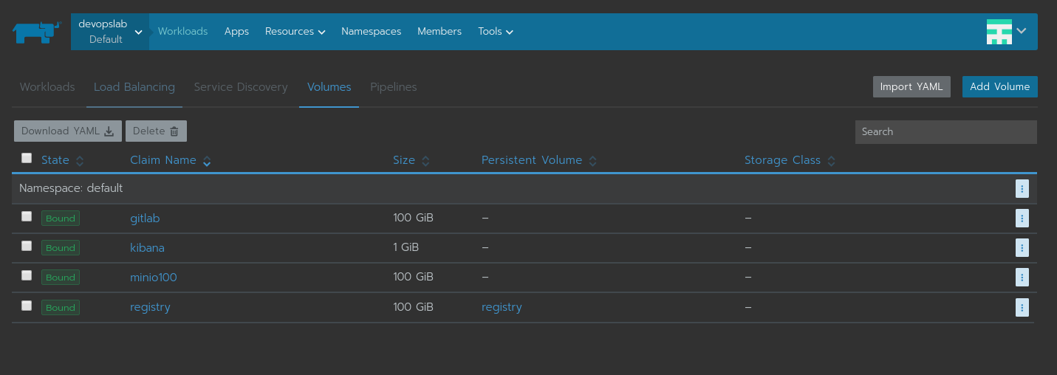Open the kibana claim link
1057x375 pixels.
[147, 248]
